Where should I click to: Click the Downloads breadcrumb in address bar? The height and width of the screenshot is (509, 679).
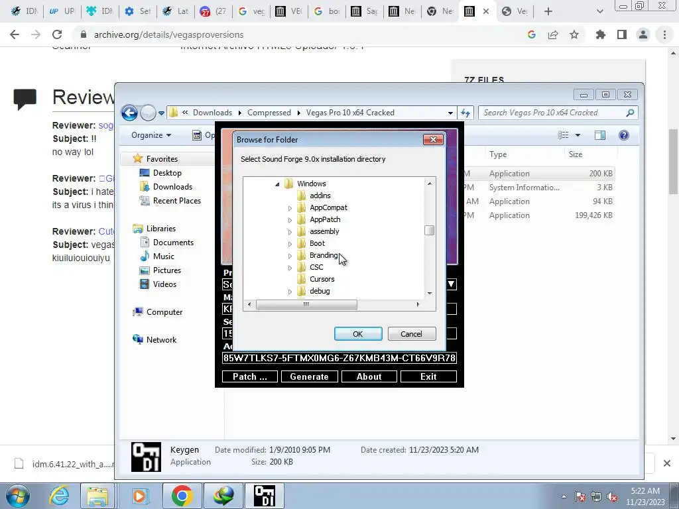click(212, 113)
